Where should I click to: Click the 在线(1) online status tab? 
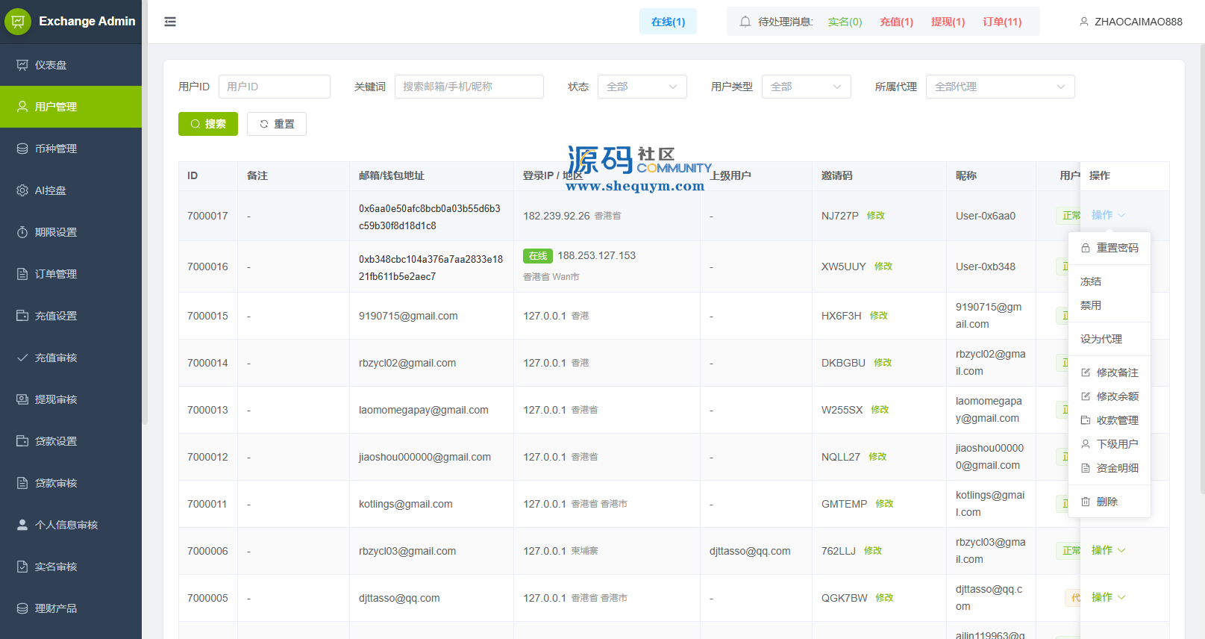[x=668, y=22]
